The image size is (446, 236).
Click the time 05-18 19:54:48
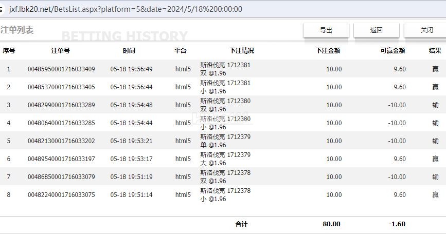131,105
